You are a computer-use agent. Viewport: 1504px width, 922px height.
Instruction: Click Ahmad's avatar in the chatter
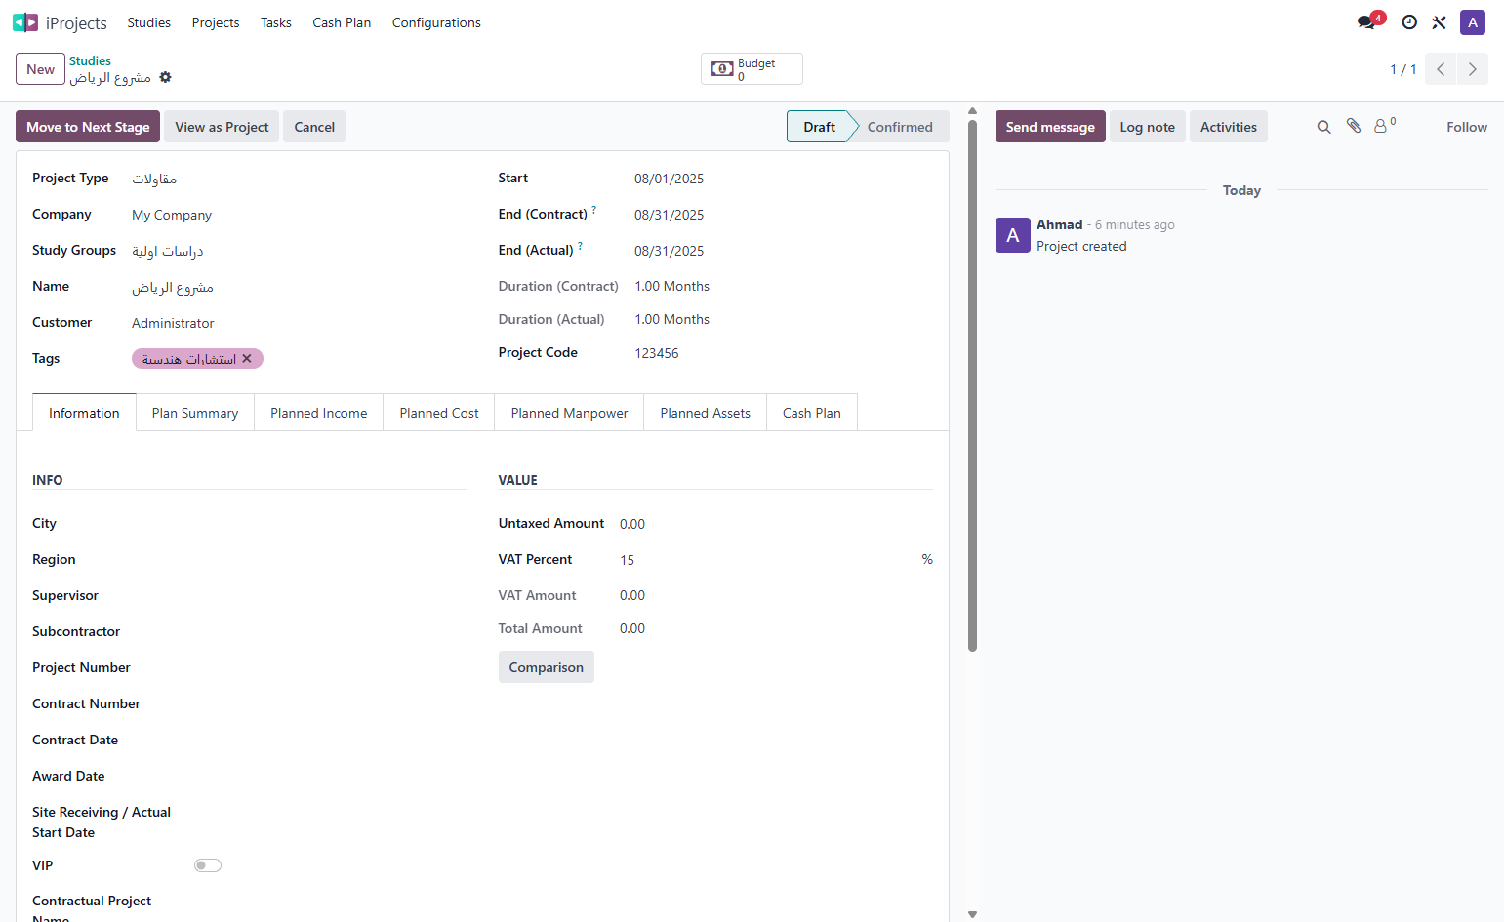(x=1013, y=235)
